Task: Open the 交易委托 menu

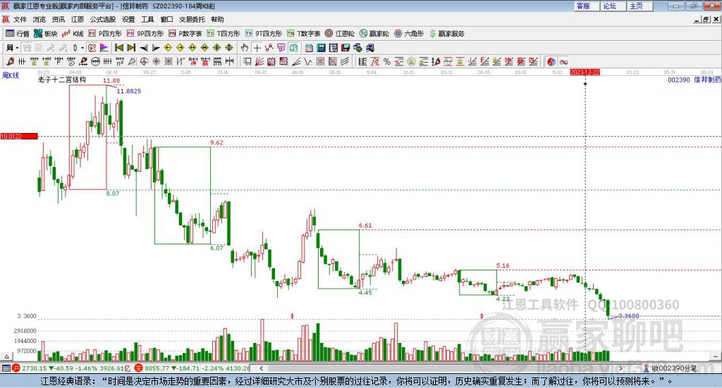Action: 192,19
